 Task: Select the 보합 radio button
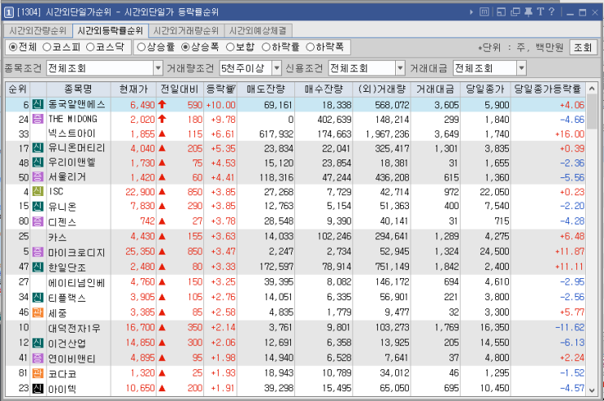tap(230, 47)
